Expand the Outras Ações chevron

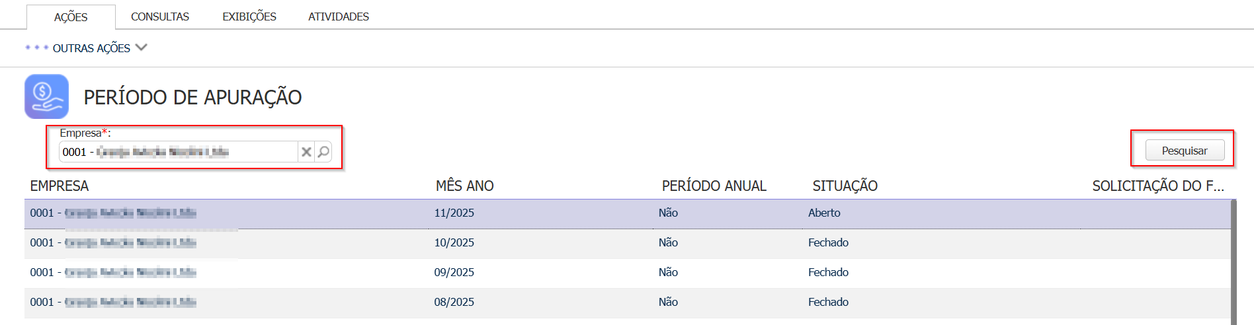[x=141, y=48]
